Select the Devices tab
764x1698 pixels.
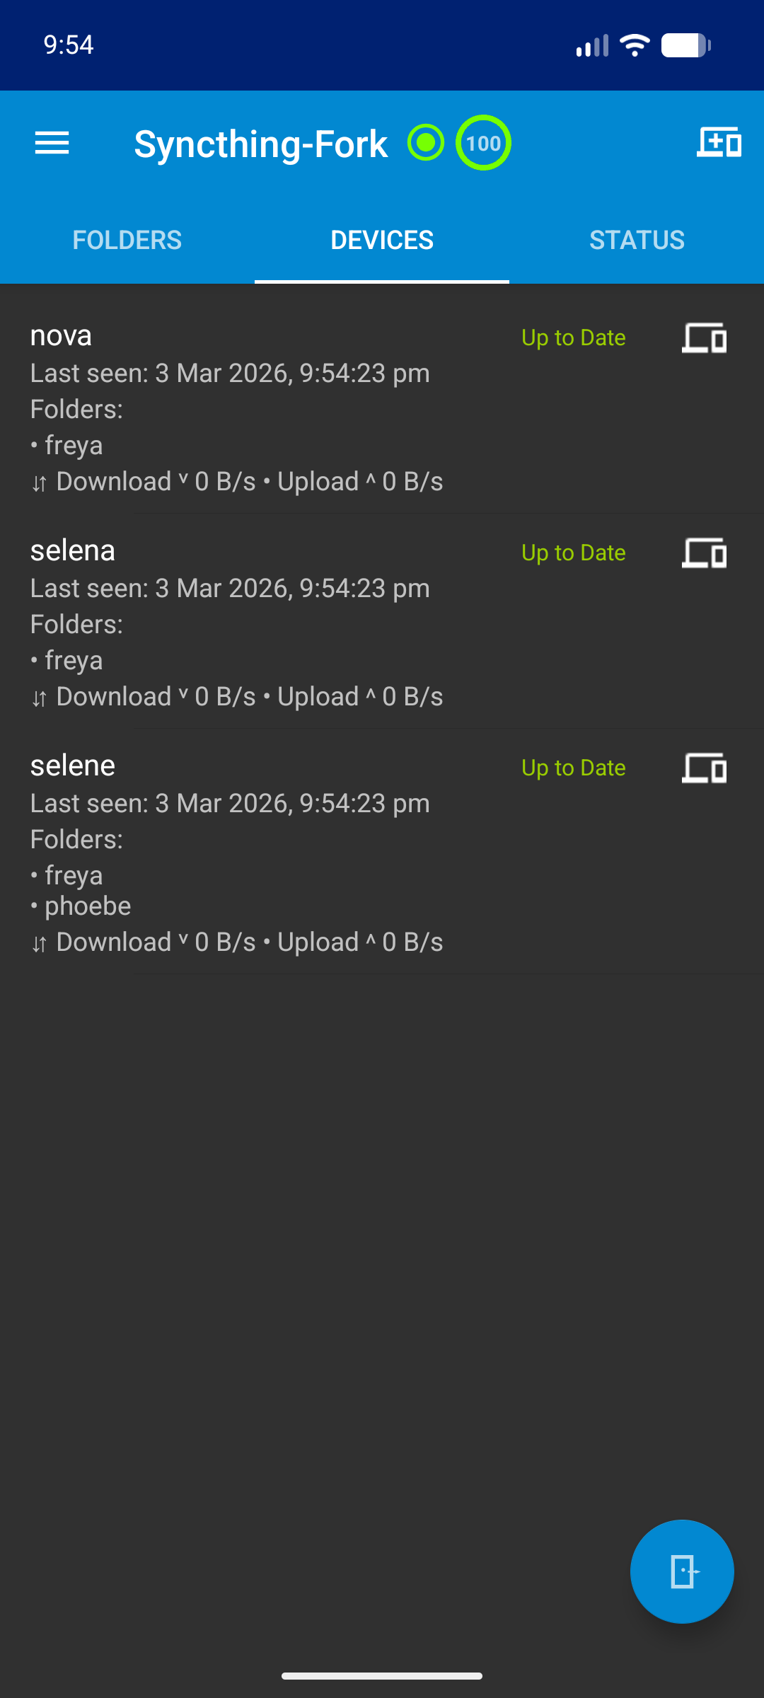coord(382,241)
